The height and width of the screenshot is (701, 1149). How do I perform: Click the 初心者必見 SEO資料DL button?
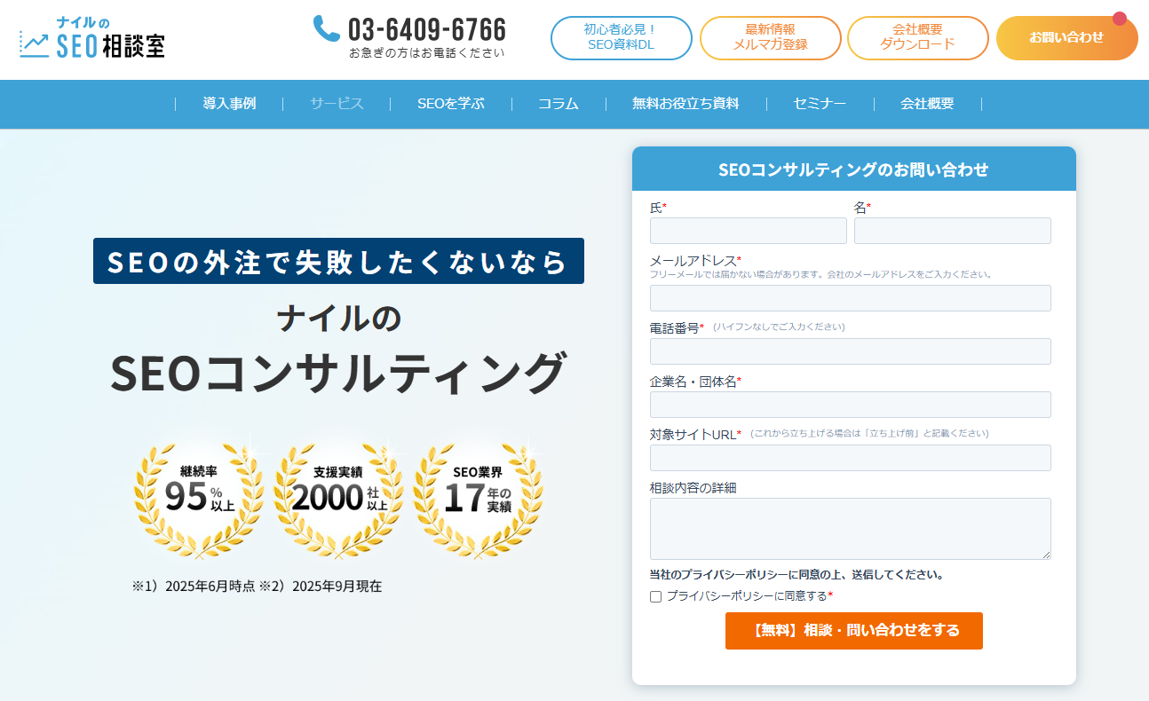click(621, 37)
